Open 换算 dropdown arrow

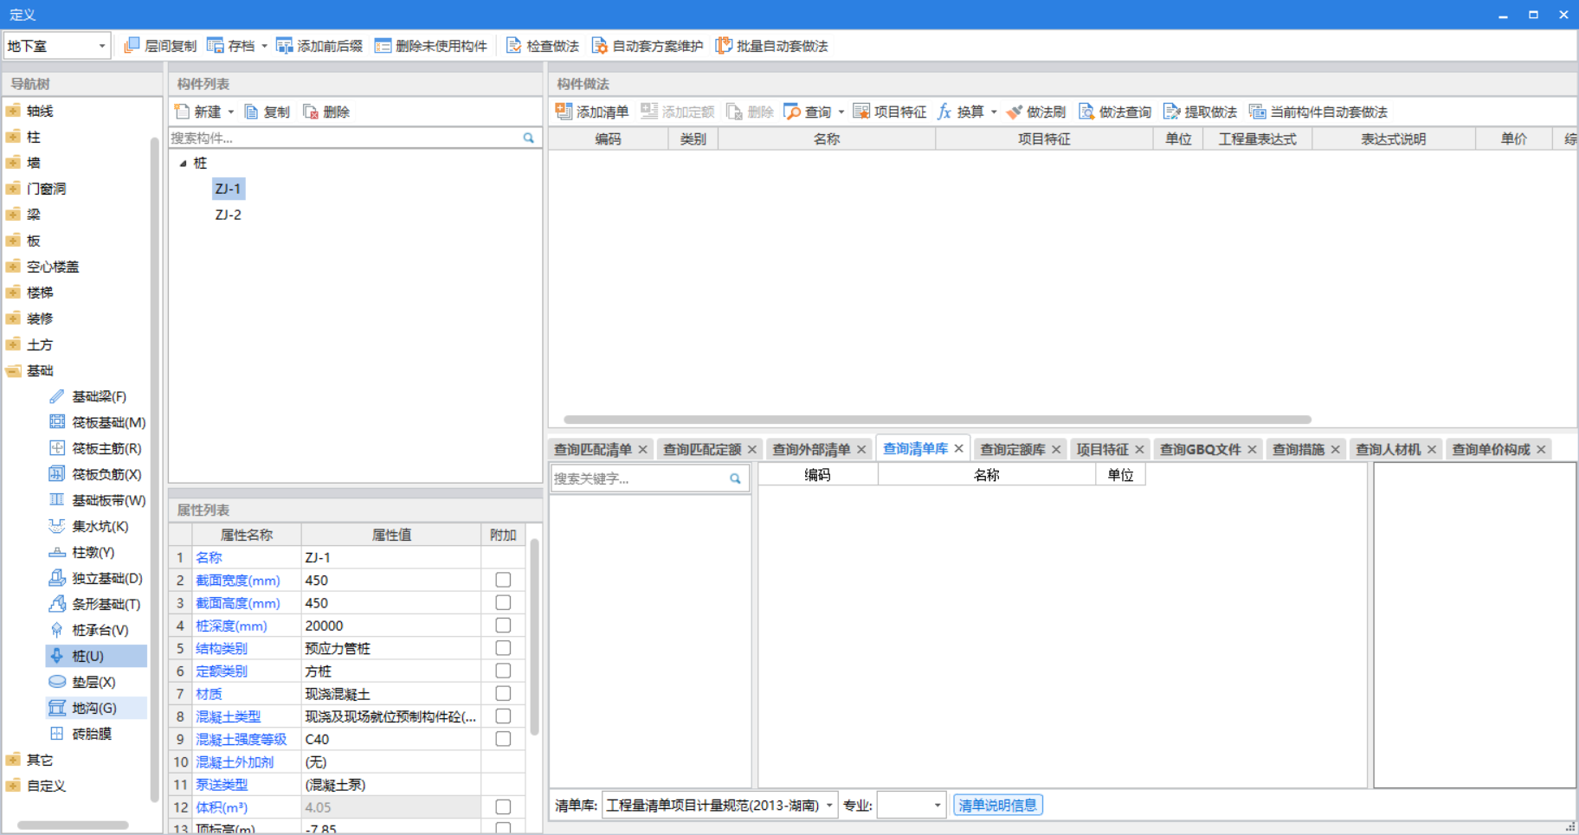994,112
